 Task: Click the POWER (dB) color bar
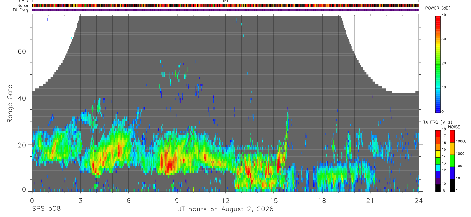[x=438, y=63]
